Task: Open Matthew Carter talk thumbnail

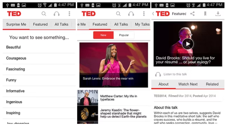Action: click(88, 98)
